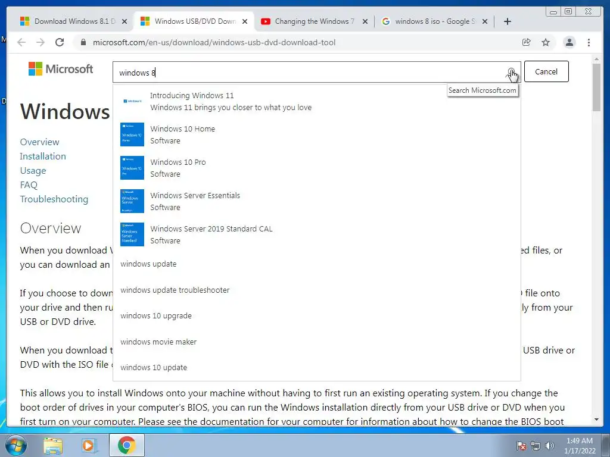This screenshot has height=457, width=610.
Task: Close the YouTube Changing the Windows 7 tab
Action: (x=365, y=21)
